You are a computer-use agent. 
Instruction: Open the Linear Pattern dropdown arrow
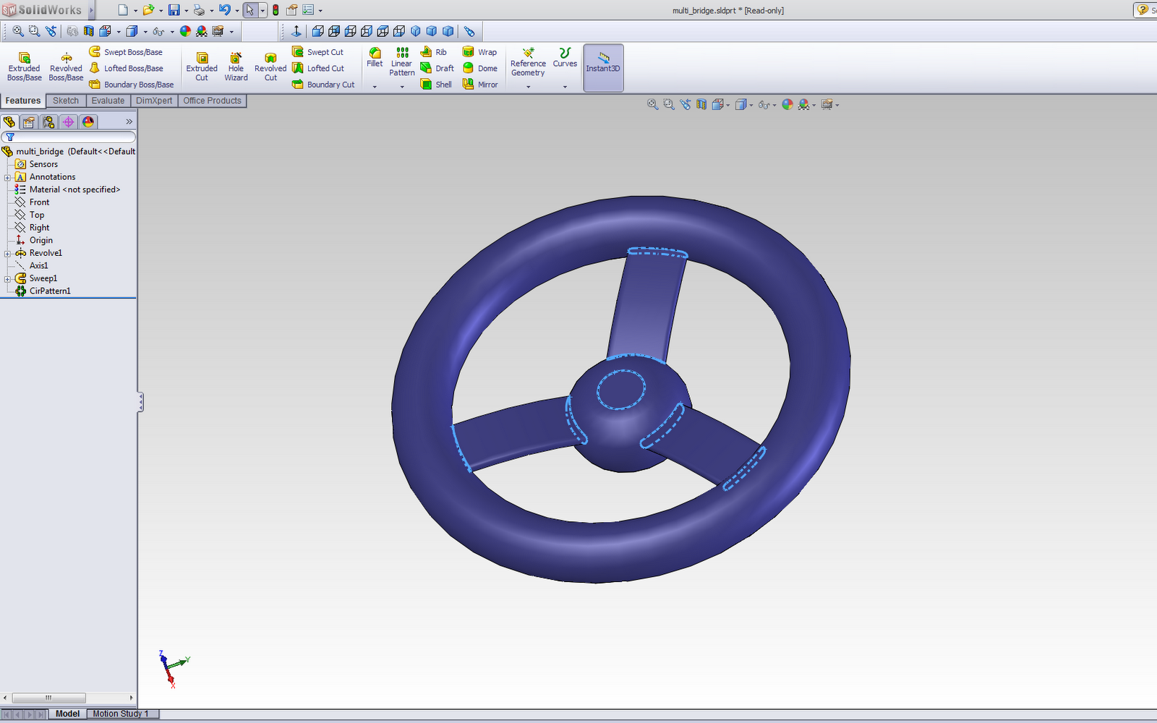tap(402, 87)
